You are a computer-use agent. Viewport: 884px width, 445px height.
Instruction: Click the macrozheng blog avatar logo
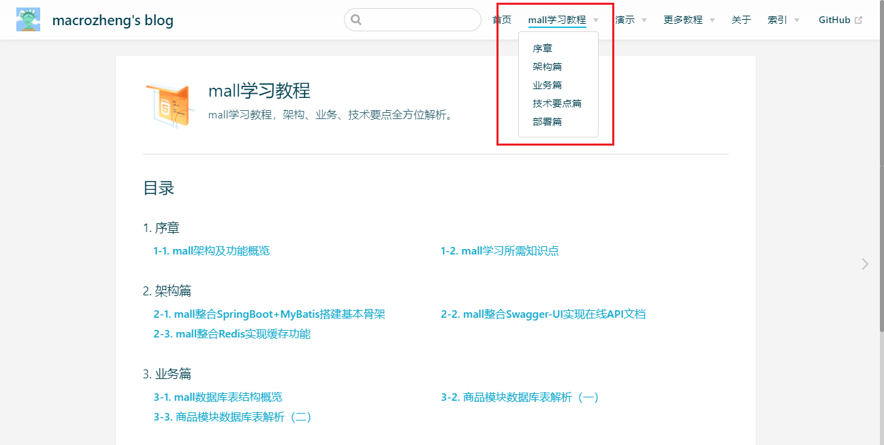[28, 20]
